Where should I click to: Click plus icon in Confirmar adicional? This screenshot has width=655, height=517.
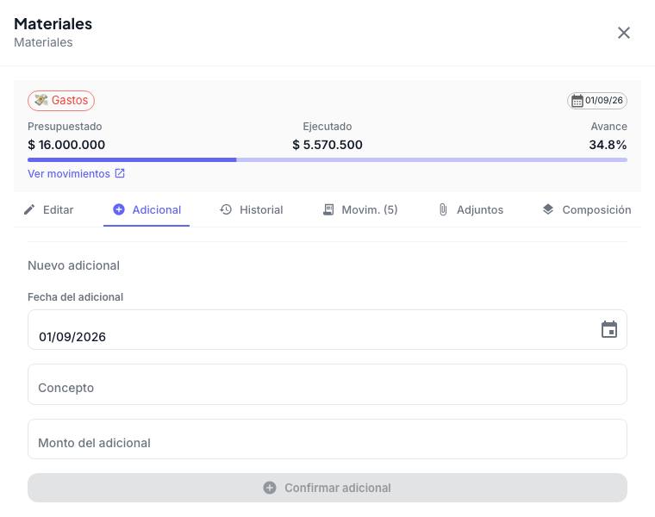tap(270, 488)
